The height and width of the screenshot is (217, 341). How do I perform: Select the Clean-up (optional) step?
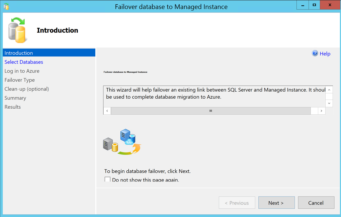27,89
